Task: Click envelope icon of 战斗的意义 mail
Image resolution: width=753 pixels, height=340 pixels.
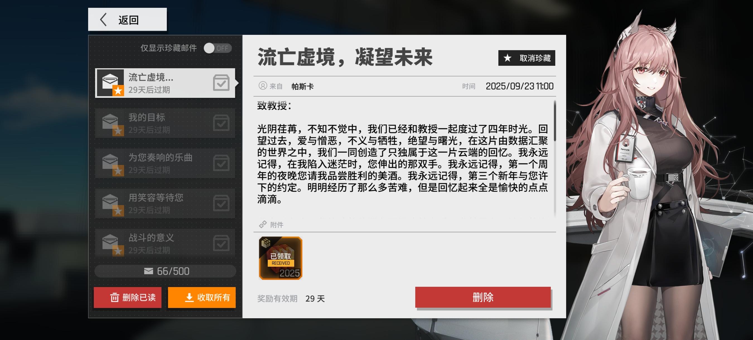Action: tap(110, 241)
